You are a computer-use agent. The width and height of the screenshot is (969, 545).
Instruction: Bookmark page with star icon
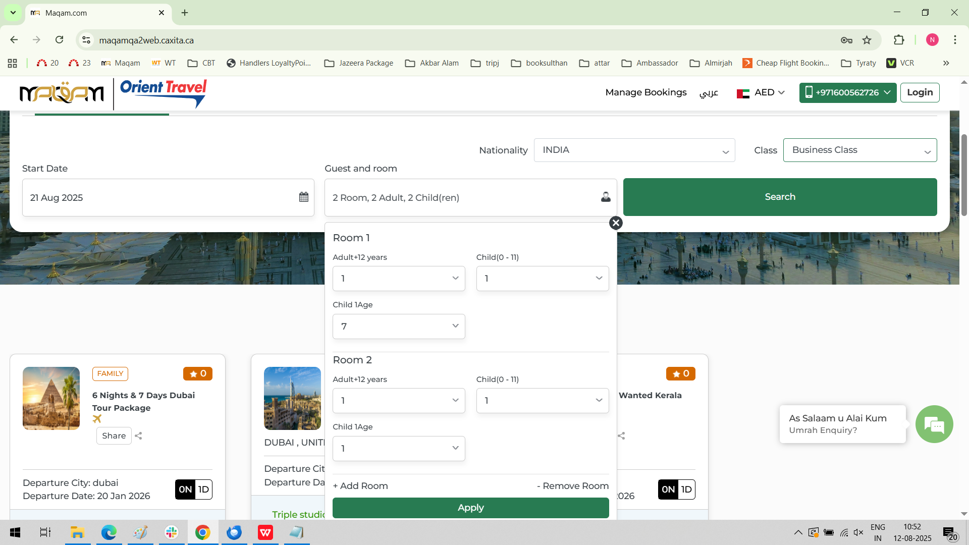tap(867, 40)
